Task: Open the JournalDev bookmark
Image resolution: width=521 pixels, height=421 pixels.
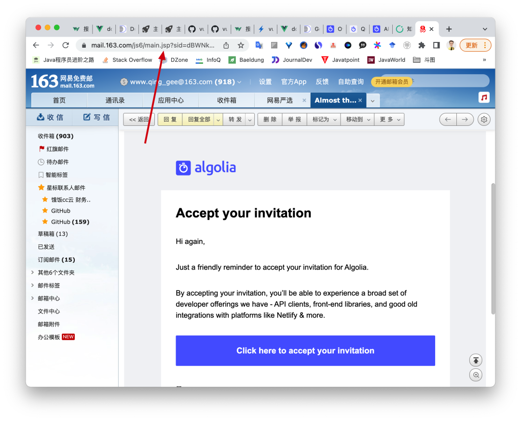Action: (292, 60)
